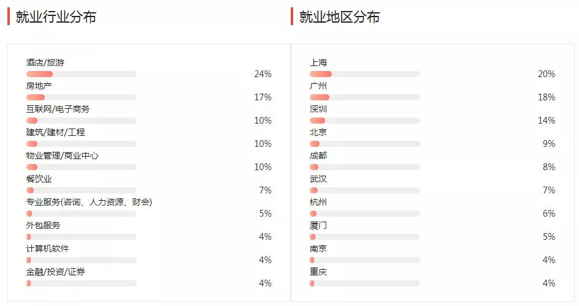Select the 房地产 progress bar

(x=81, y=97)
